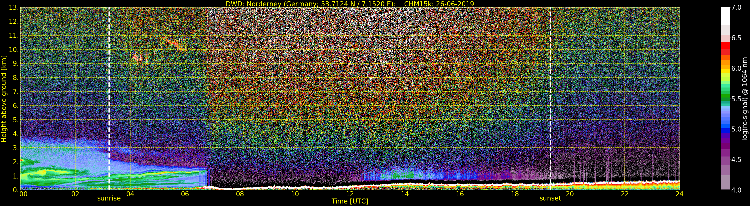Click the white dashed sunset marker line

tap(551, 98)
